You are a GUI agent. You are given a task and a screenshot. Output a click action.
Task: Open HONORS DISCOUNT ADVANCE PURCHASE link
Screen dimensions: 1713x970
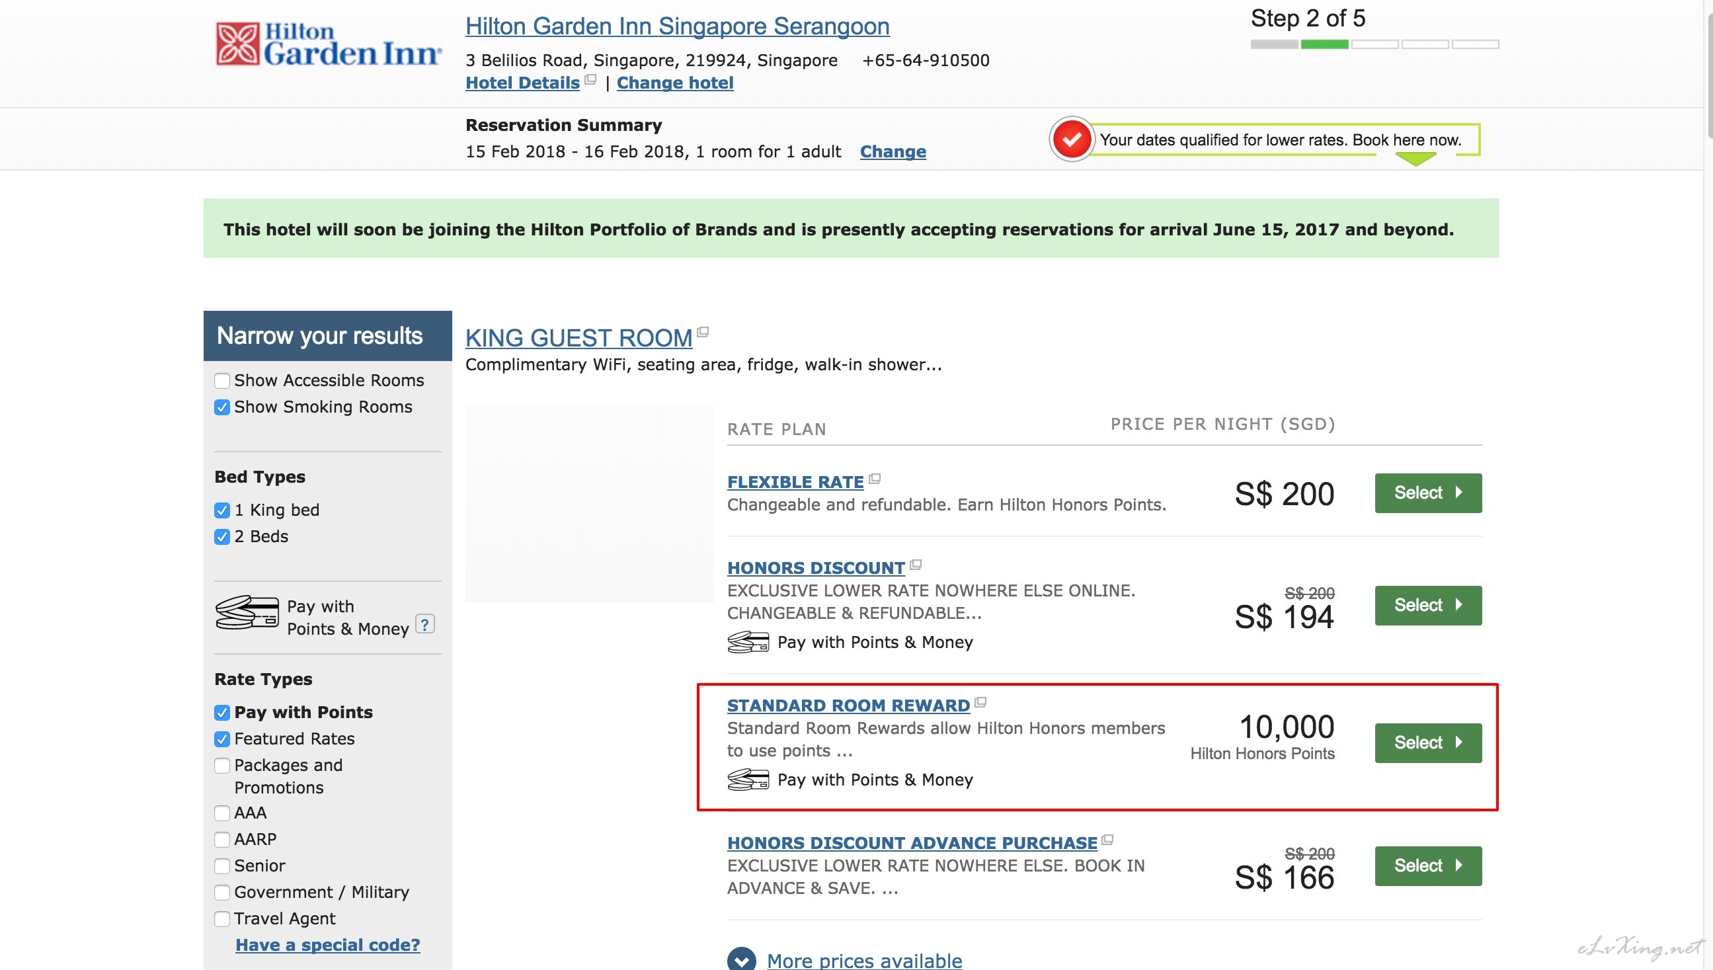point(912,843)
